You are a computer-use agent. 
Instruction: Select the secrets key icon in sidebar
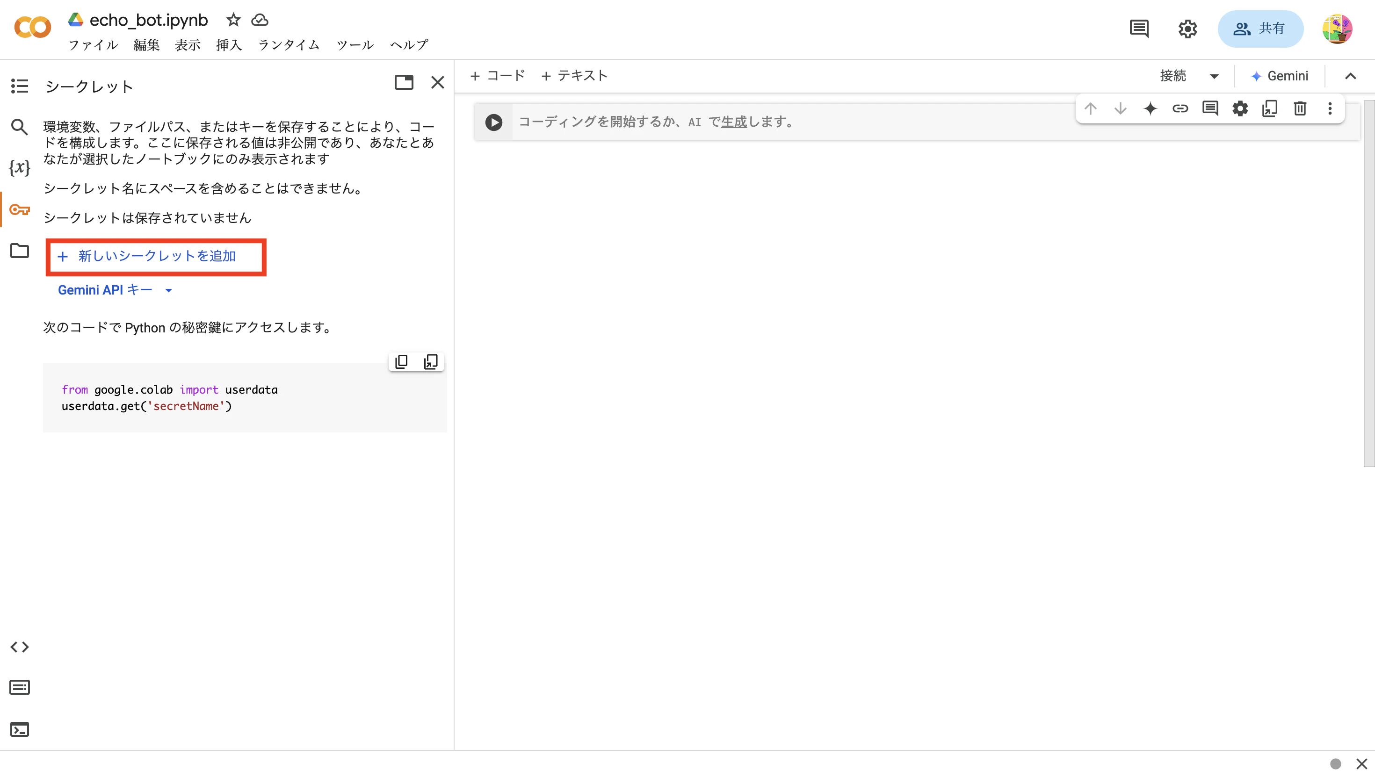tap(20, 209)
